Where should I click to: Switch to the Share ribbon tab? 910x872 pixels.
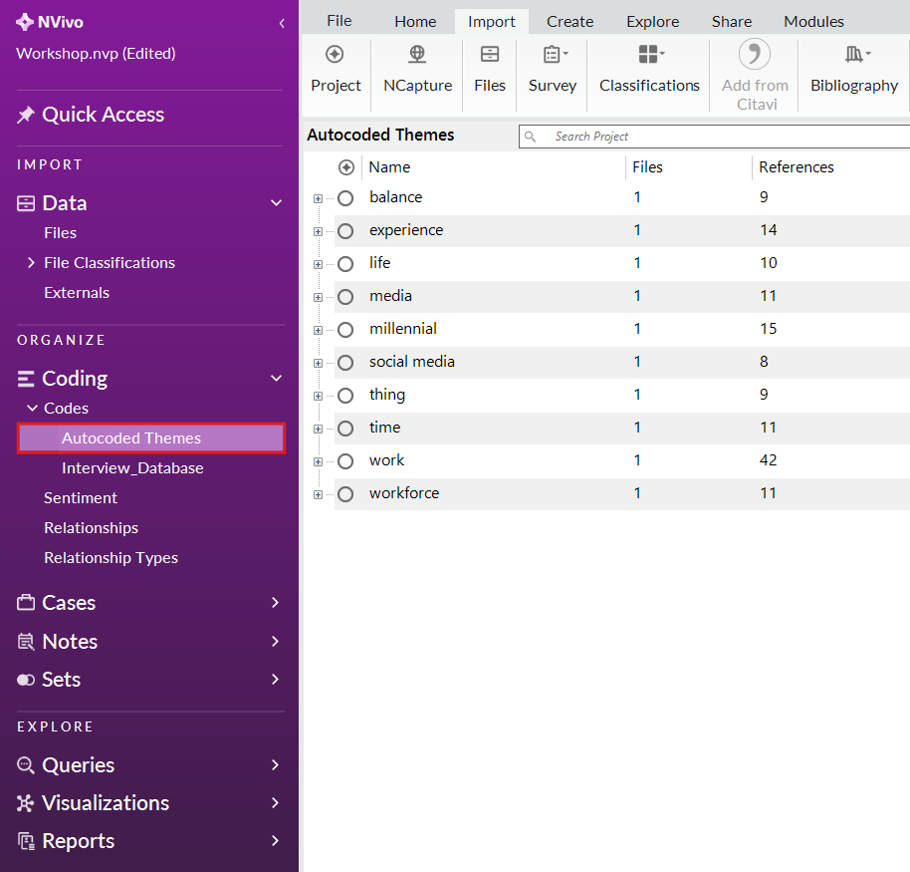click(x=732, y=22)
